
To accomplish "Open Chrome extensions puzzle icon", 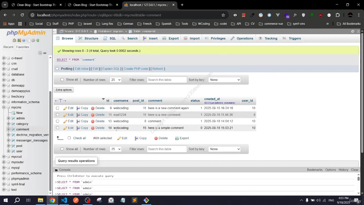I will point(338,15).
